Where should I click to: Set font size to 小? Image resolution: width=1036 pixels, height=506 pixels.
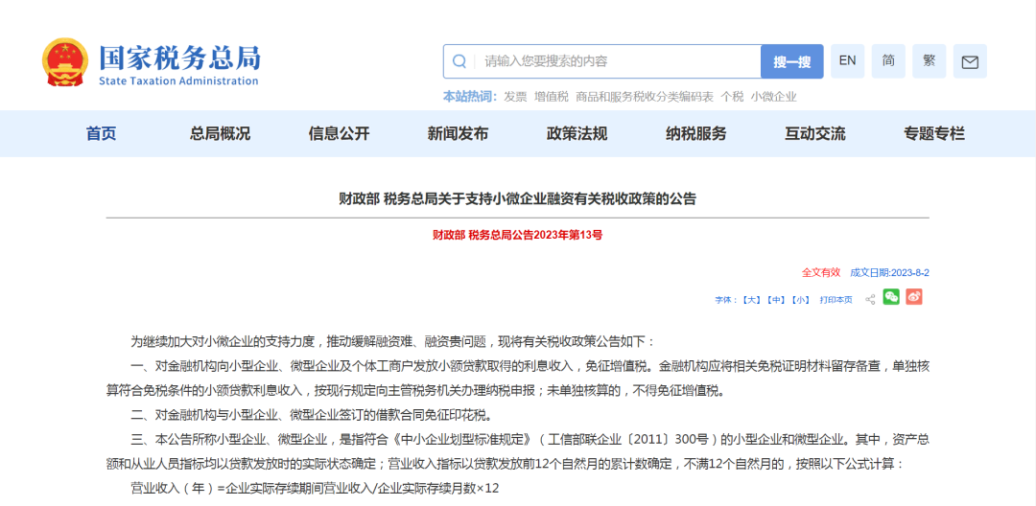[799, 300]
